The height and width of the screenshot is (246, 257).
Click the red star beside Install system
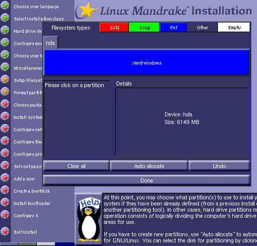click(x=5, y=116)
